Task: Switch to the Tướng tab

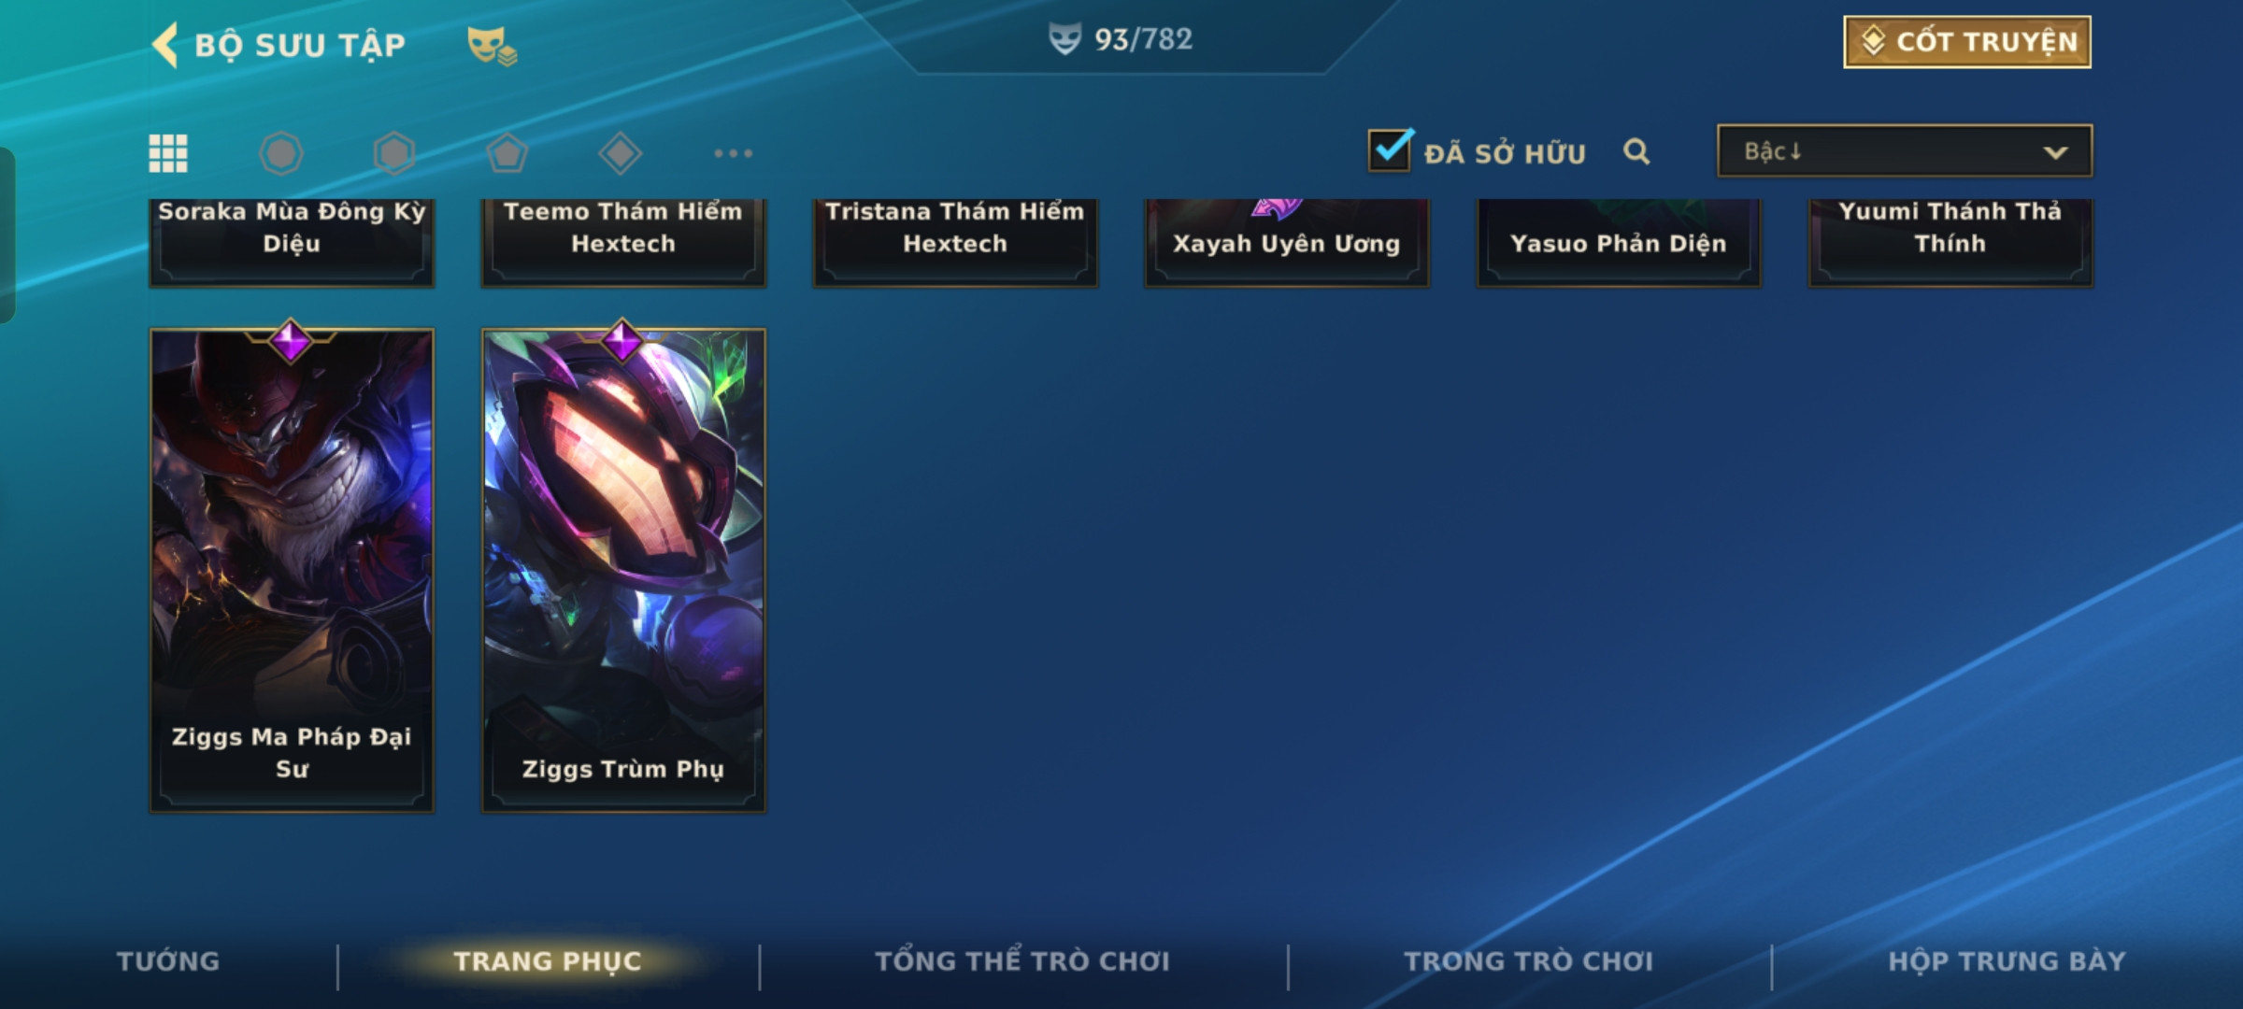Action: coord(168,961)
